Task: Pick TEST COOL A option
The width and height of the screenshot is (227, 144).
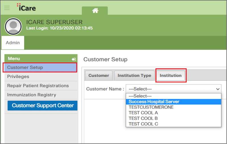Action: pos(143,113)
